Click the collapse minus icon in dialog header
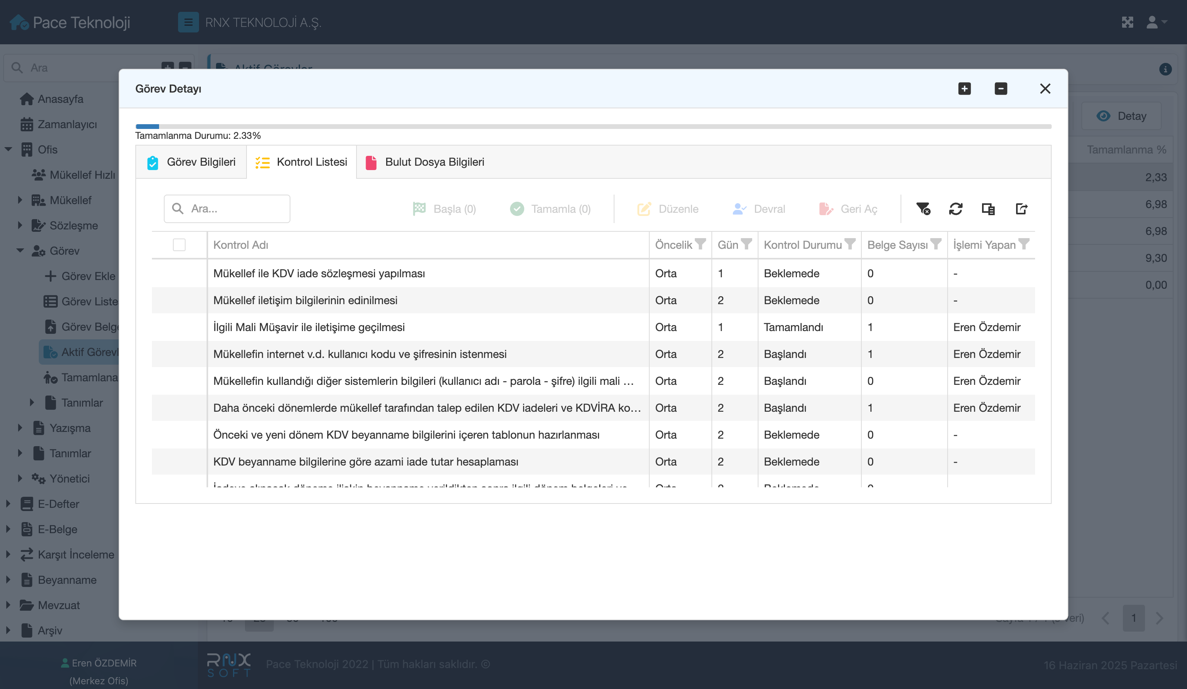1187x689 pixels. click(x=1001, y=89)
